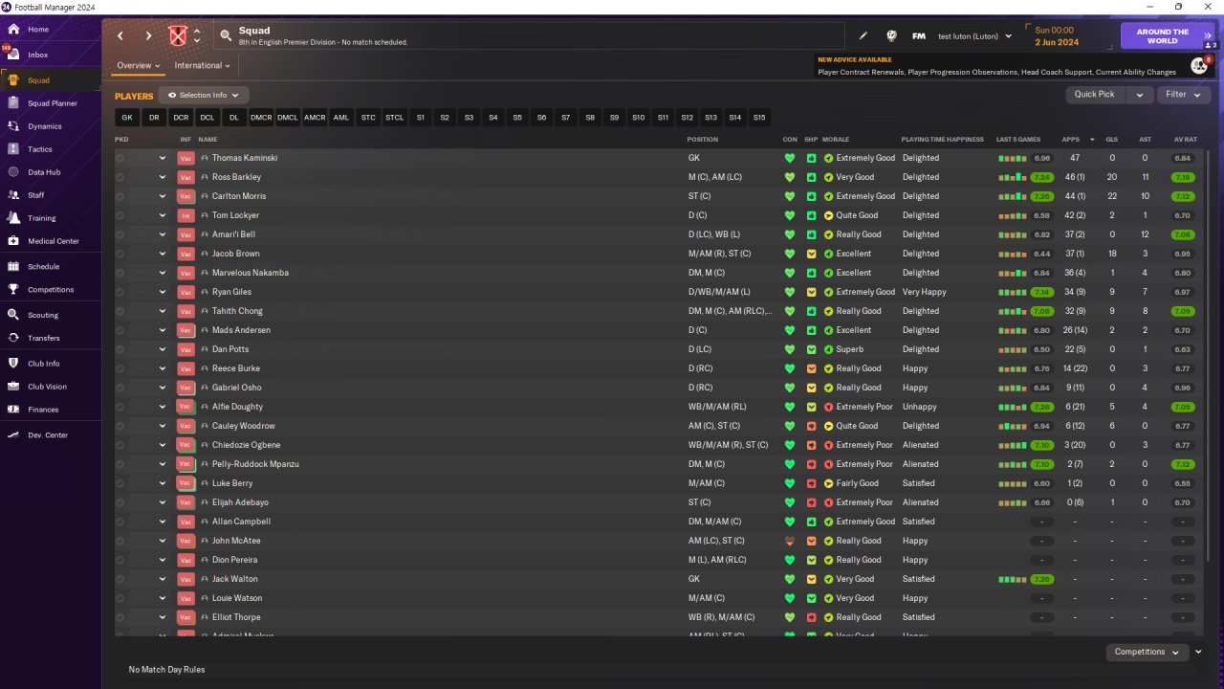Open the Medical Center
This screenshot has height=689, width=1224.
point(51,241)
